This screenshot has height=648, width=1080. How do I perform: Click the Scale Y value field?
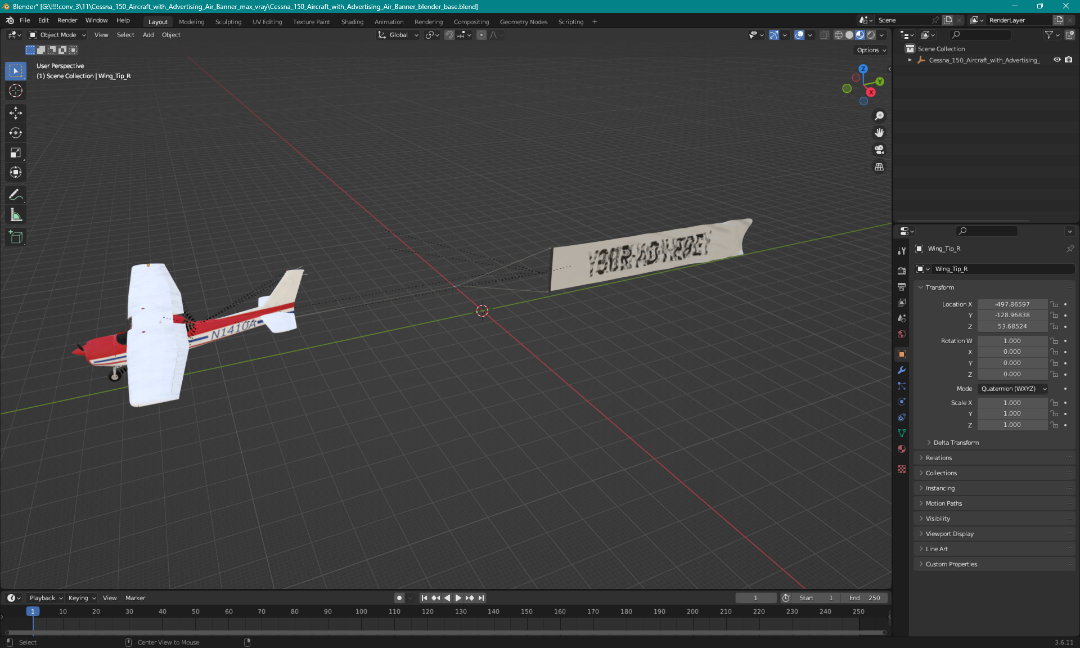(1012, 414)
